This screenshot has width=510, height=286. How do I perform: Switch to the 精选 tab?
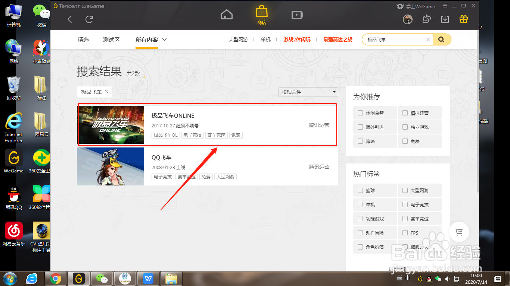83,39
